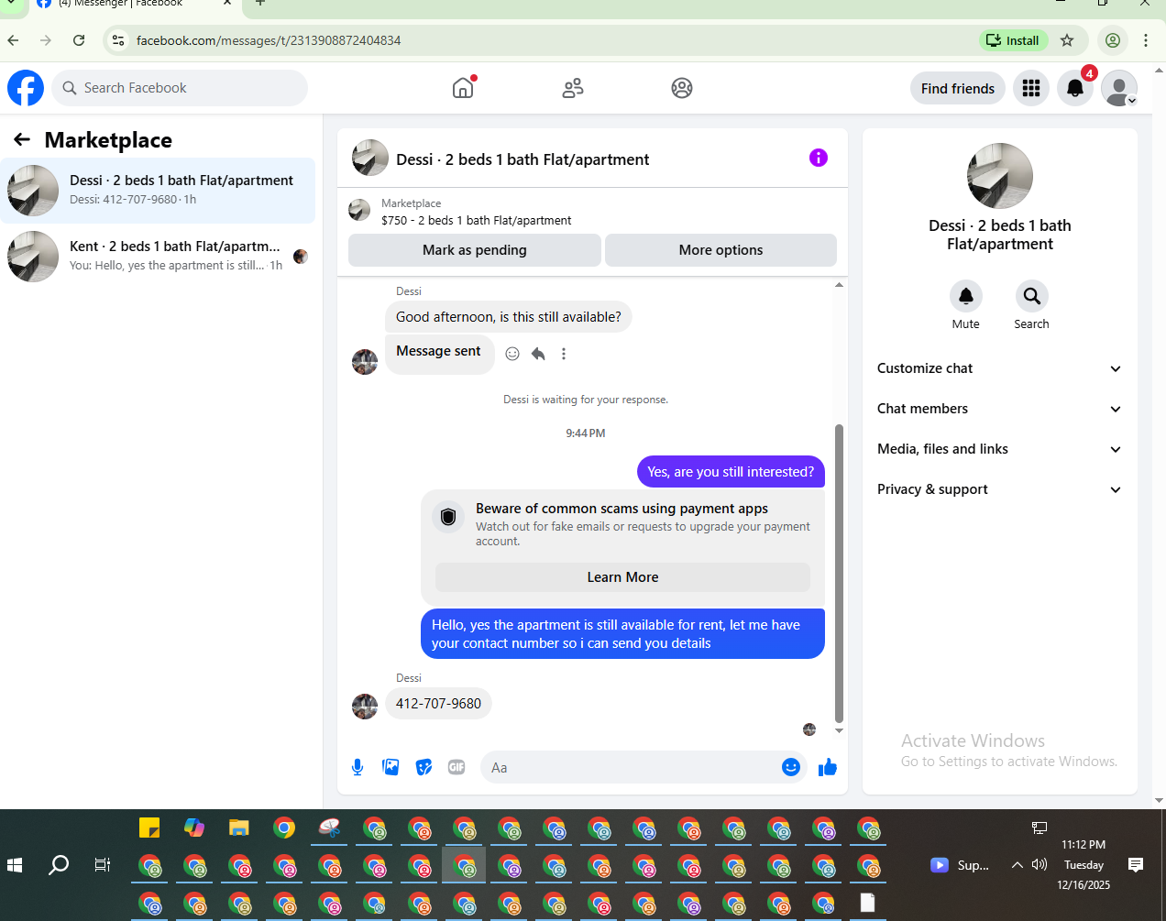1166x921 pixels.
Task: Open the listing thumbnail in the right panel
Action: (1000, 176)
